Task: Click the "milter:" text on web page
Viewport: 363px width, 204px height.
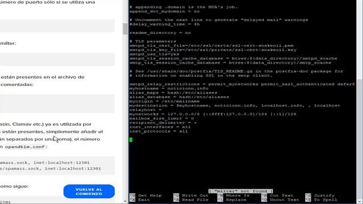Action: (x=8, y=43)
